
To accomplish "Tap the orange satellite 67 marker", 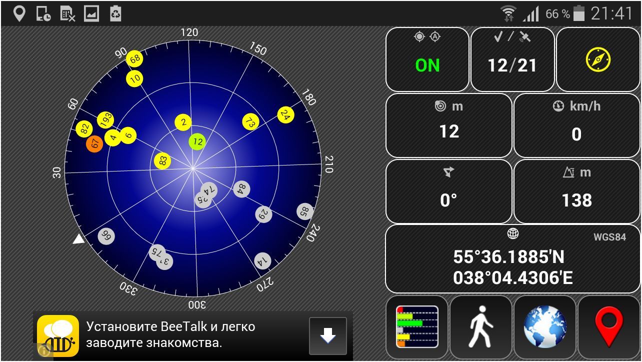I will pyautogui.click(x=94, y=143).
